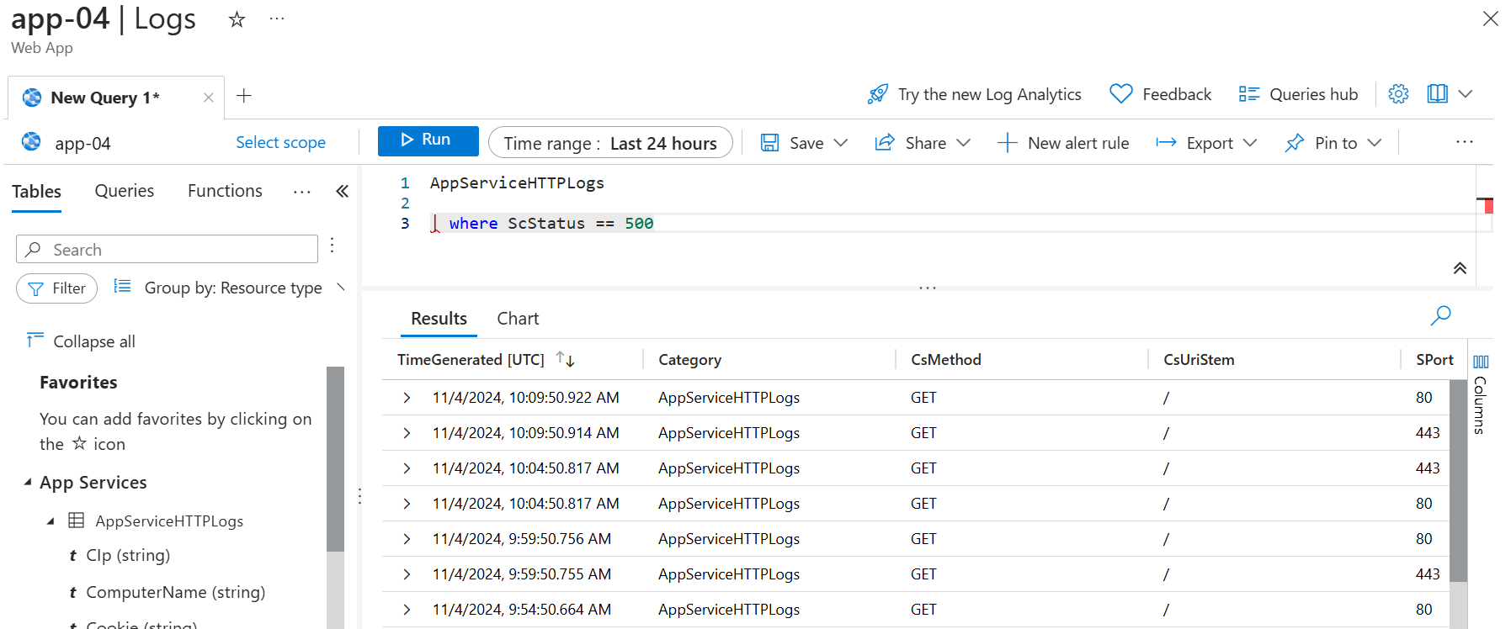Open the ellipsis menu beside the page title
This screenshot has width=1511, height=629.
(x=277, y=18)
